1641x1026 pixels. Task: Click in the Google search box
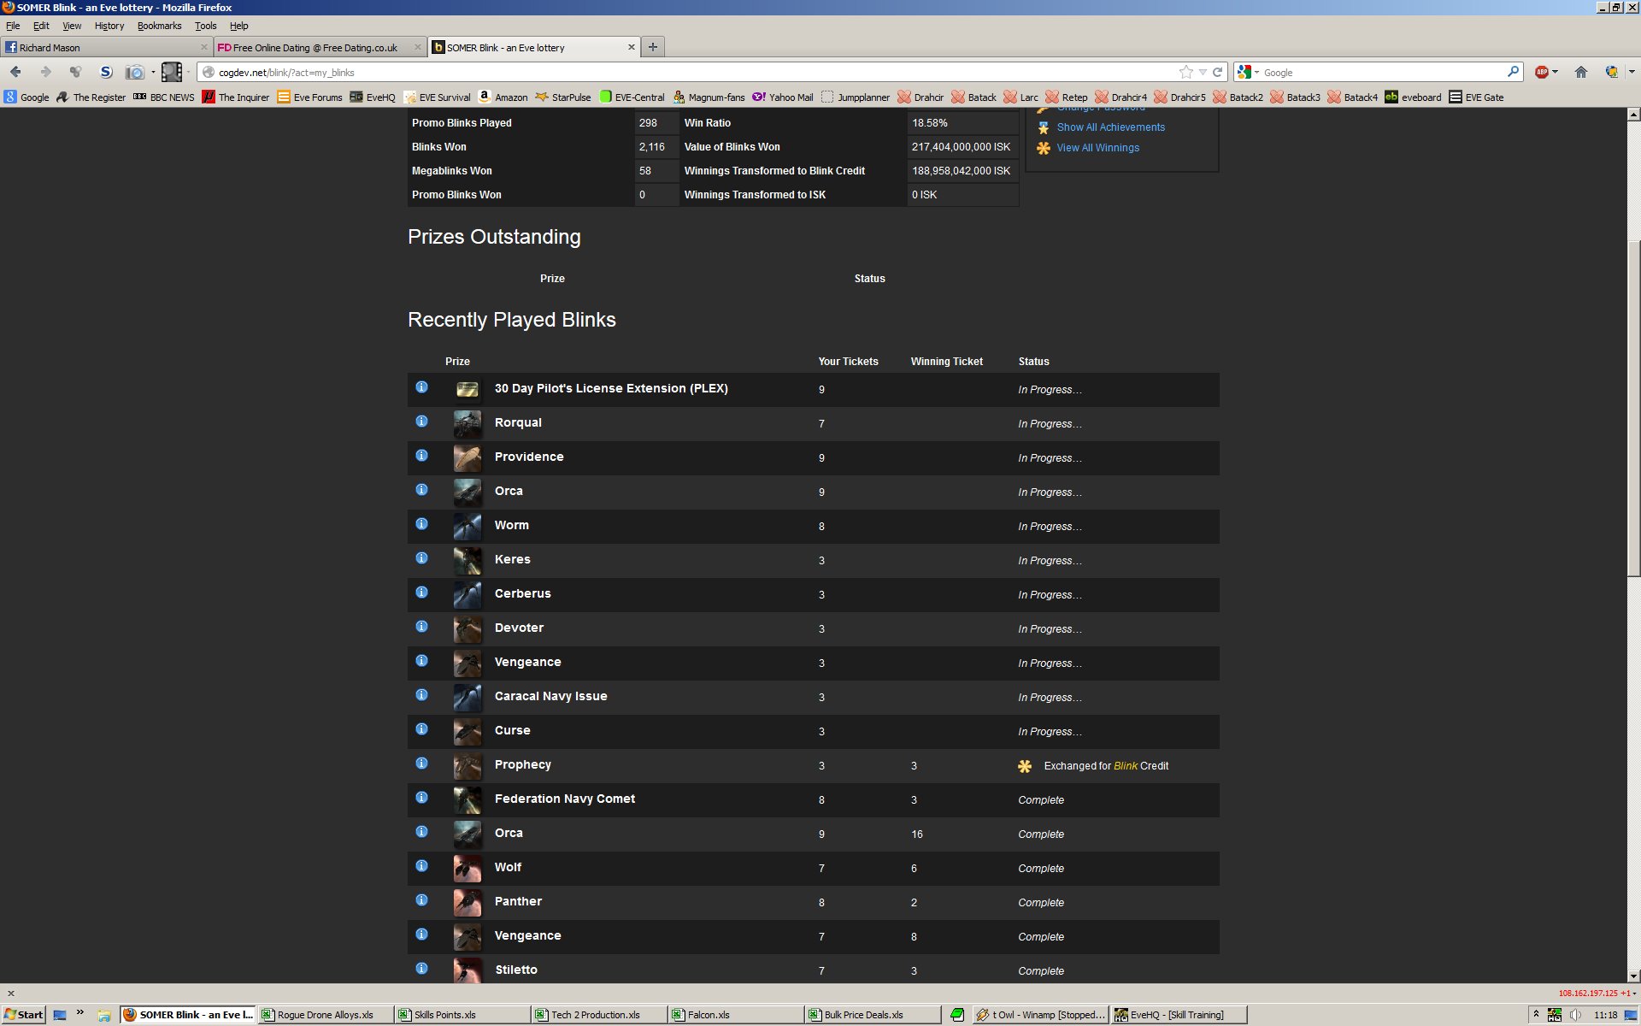click(1380, 73)
